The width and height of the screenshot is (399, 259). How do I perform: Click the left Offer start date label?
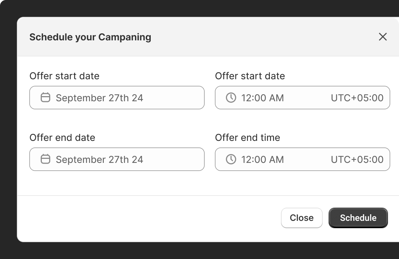click(x=65, y=76)
